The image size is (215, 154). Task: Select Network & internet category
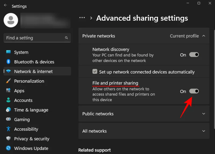(37, 71)
